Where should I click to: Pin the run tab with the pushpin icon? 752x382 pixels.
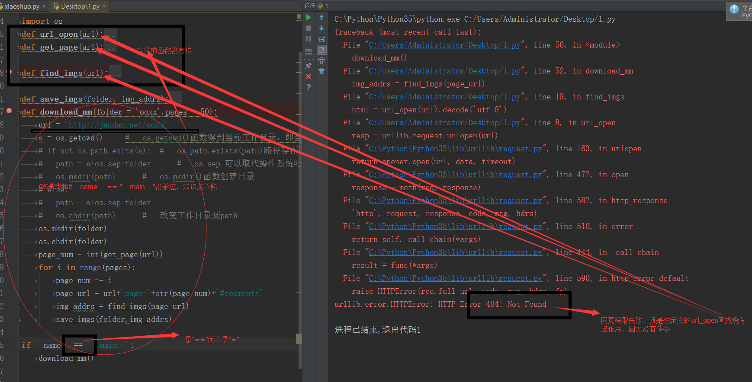(x=309, y=66)
